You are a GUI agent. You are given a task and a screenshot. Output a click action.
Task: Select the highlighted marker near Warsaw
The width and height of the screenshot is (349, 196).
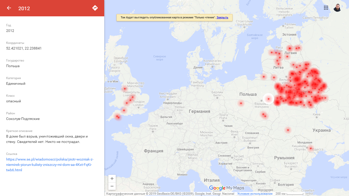[x=269, y=99]
